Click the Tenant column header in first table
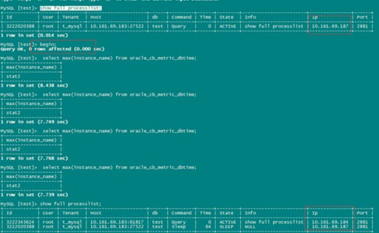 pos(71,17)
